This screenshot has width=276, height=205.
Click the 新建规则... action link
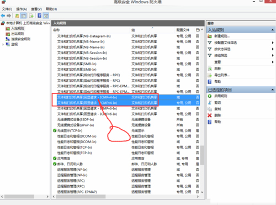[222, 36]
